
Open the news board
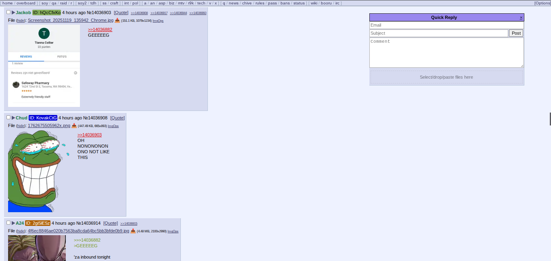pos(234,3)
